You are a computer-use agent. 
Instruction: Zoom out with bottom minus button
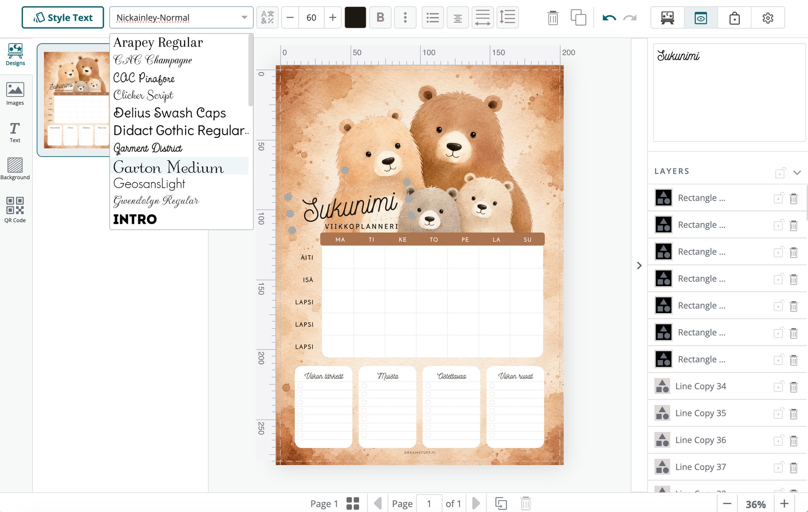coord(727,504)
